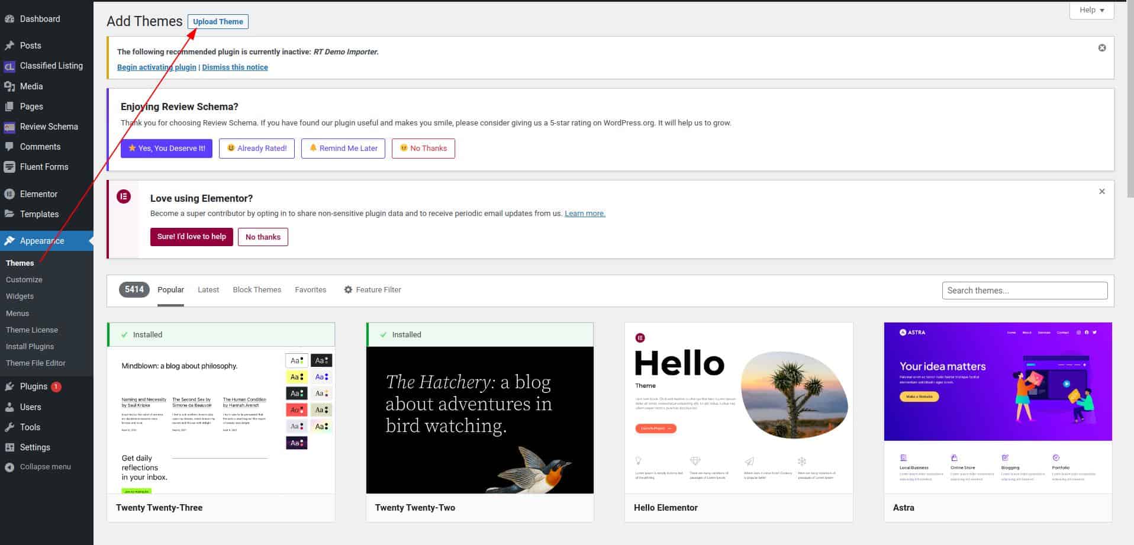Click Sure! I'd love to help
This screenshot has width=1134, height=545.
click(192, 237)
